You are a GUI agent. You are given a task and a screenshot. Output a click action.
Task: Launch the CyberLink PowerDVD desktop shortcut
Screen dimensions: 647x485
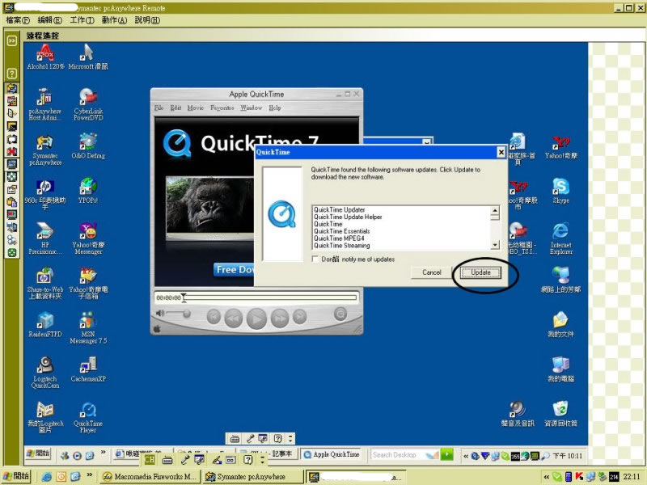[x=88, y=104]
